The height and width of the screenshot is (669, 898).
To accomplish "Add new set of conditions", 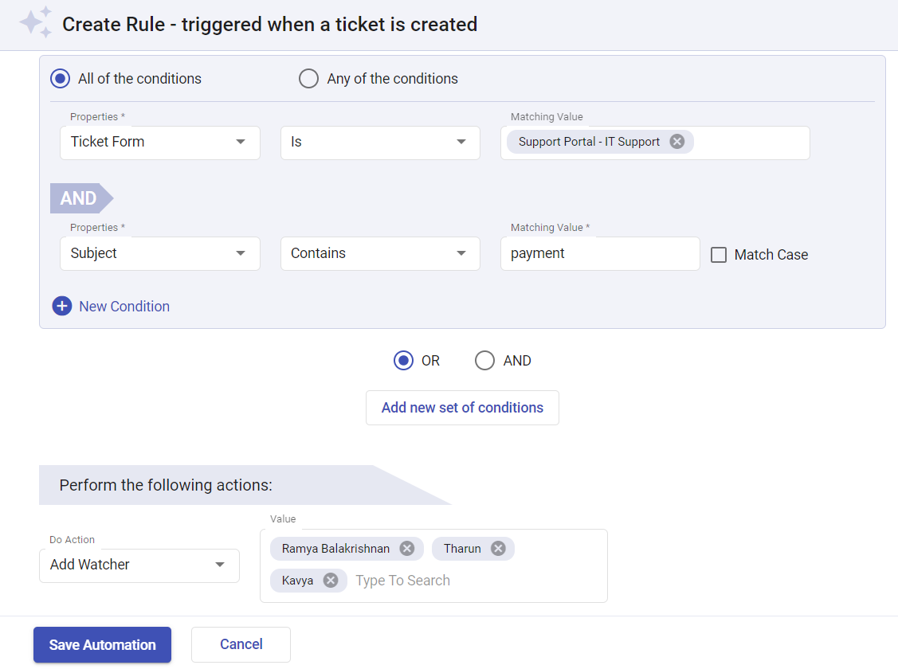I will point(462,407).
